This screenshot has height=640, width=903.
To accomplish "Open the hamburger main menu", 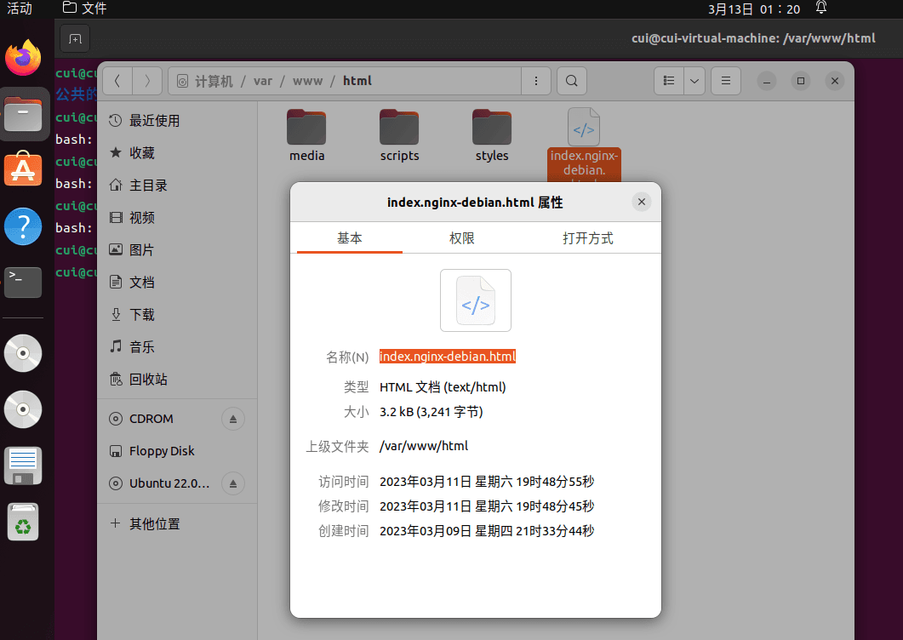I will tap(726, 81).
